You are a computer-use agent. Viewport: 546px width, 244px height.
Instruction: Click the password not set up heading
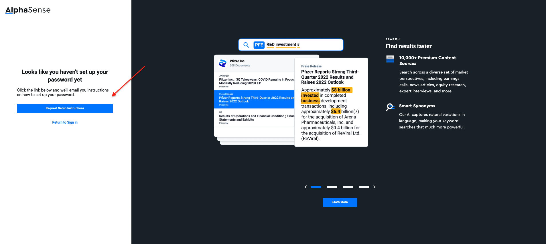pos(65,76)
